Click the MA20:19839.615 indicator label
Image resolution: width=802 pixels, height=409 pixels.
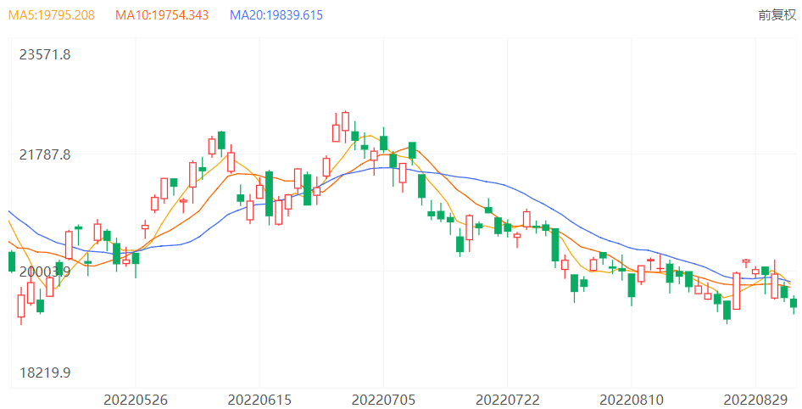(276, 14)
